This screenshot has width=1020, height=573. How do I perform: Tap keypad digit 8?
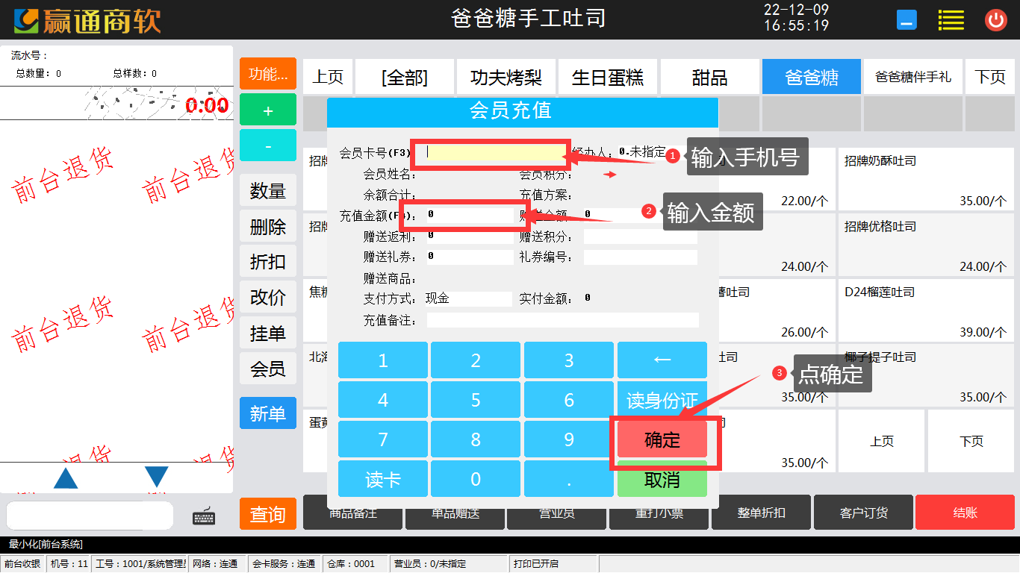(476, 439)
